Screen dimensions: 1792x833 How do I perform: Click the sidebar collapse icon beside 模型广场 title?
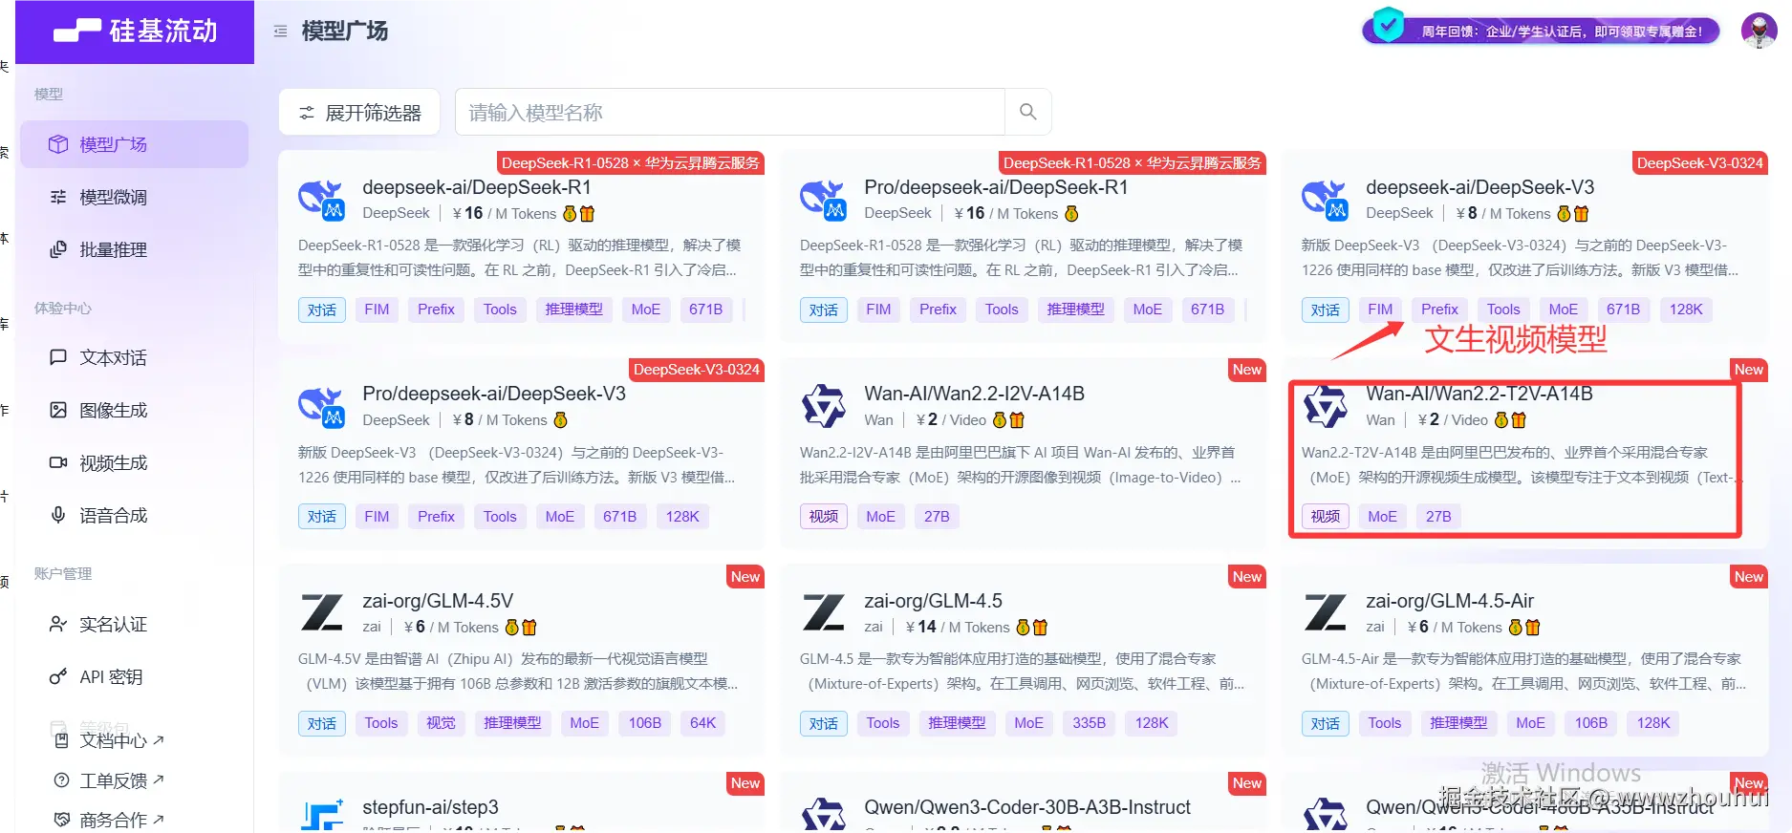[280, 32]
